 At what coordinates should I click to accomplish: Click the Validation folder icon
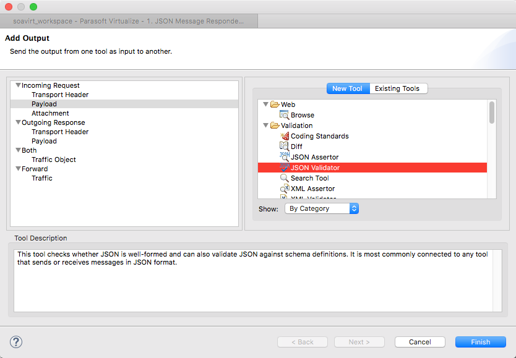tap(275, 126)
